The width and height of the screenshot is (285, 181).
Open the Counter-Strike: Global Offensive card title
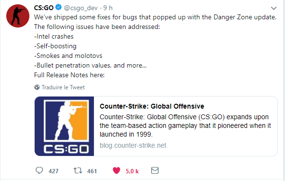[x=152, y=106]
